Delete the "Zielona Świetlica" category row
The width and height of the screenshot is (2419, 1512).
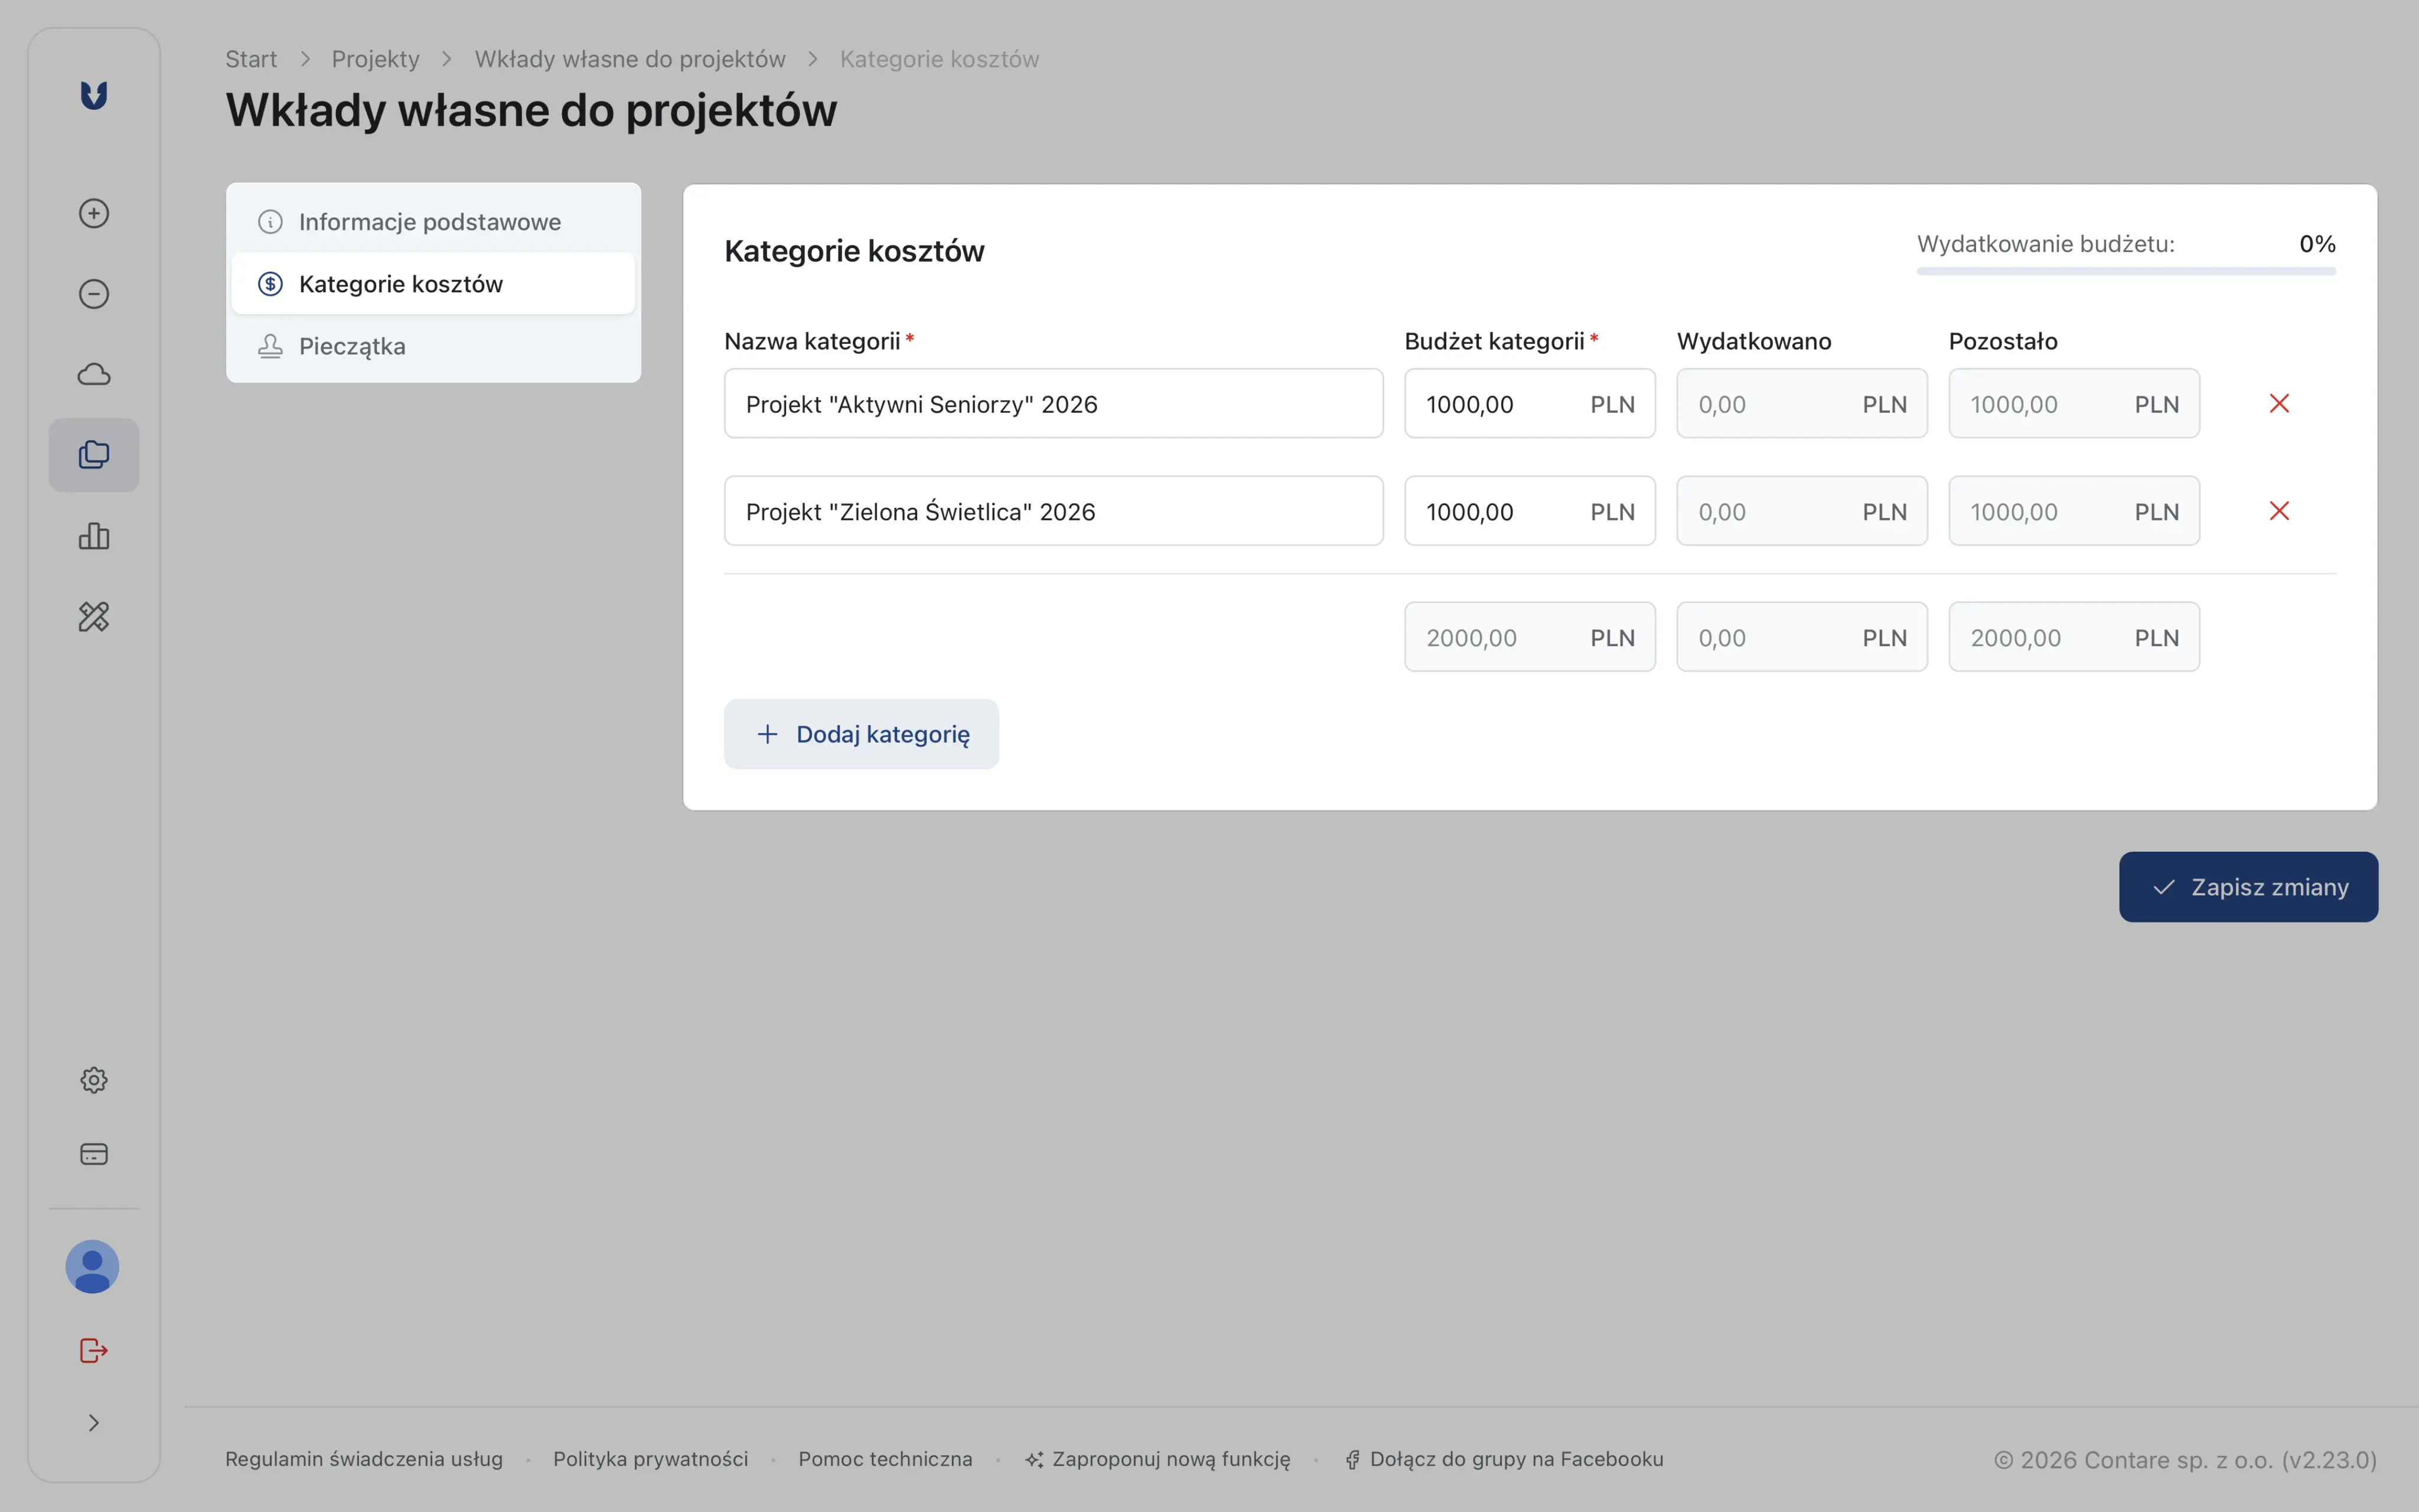point(2279,511)
